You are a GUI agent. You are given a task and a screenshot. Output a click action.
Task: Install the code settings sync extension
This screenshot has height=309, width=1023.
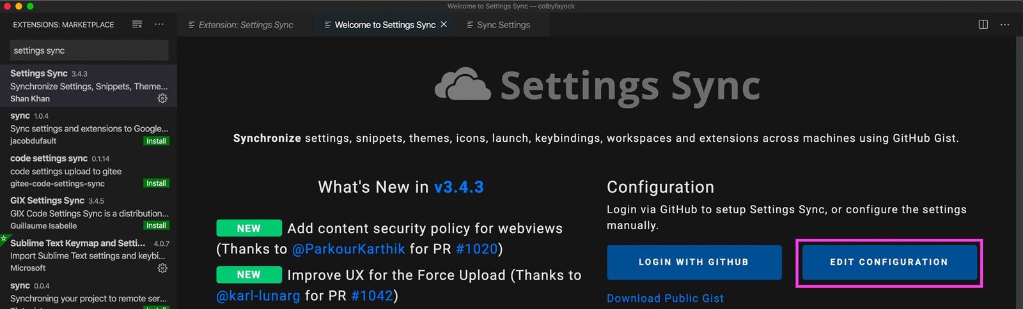[x=156, y=183]
